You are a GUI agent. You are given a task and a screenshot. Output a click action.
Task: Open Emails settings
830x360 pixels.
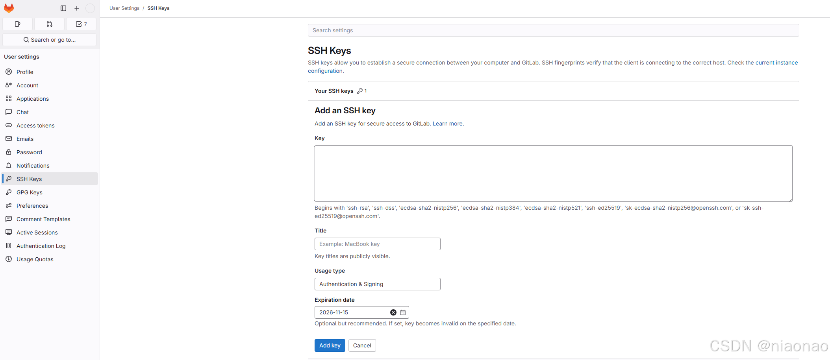50,139
